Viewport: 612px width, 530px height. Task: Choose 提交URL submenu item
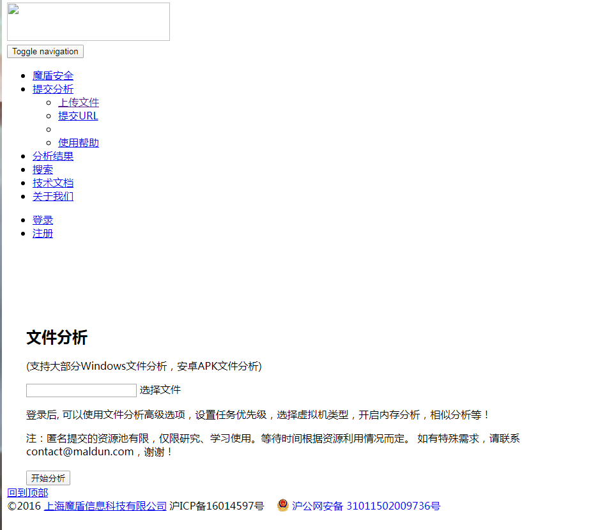(x=78, y=116)
